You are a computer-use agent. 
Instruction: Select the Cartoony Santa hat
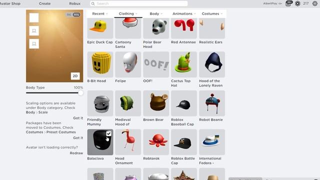coord(128,28)
